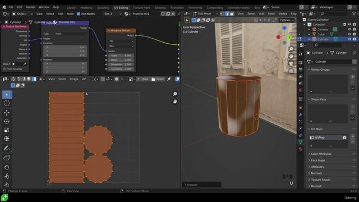Click the New image button
The width and height of the screenshot is (359, 202).
pyautogui.click(x=143, y=79)
